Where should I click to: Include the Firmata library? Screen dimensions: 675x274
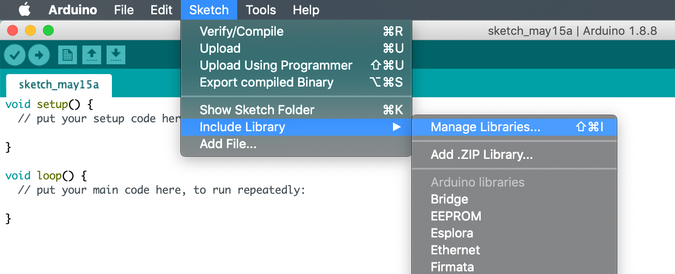514,267
